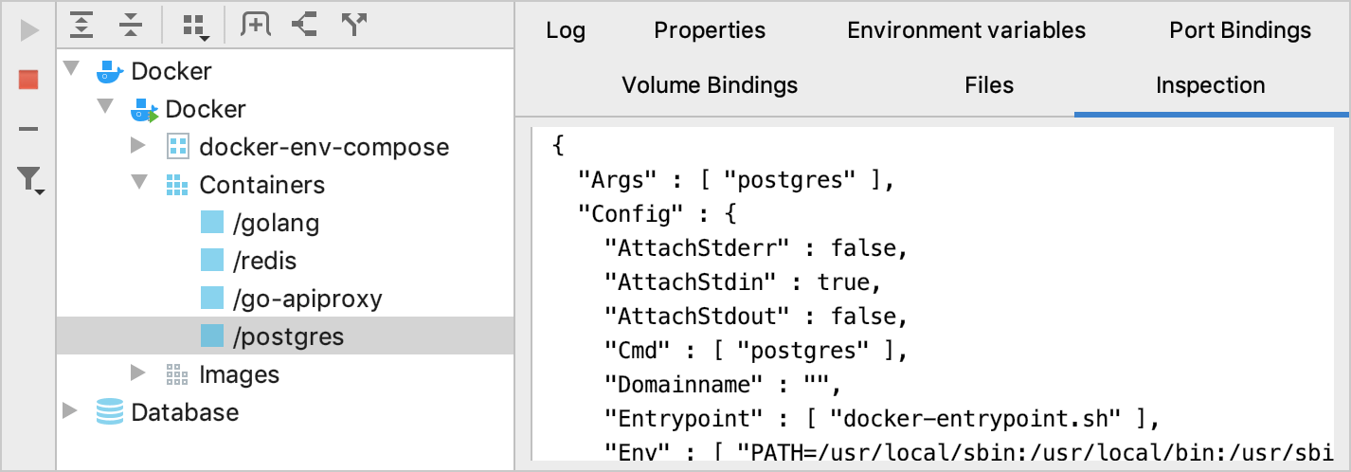1351x472 pixels.
Task: Select the /redis container
Action: (258, 261)
